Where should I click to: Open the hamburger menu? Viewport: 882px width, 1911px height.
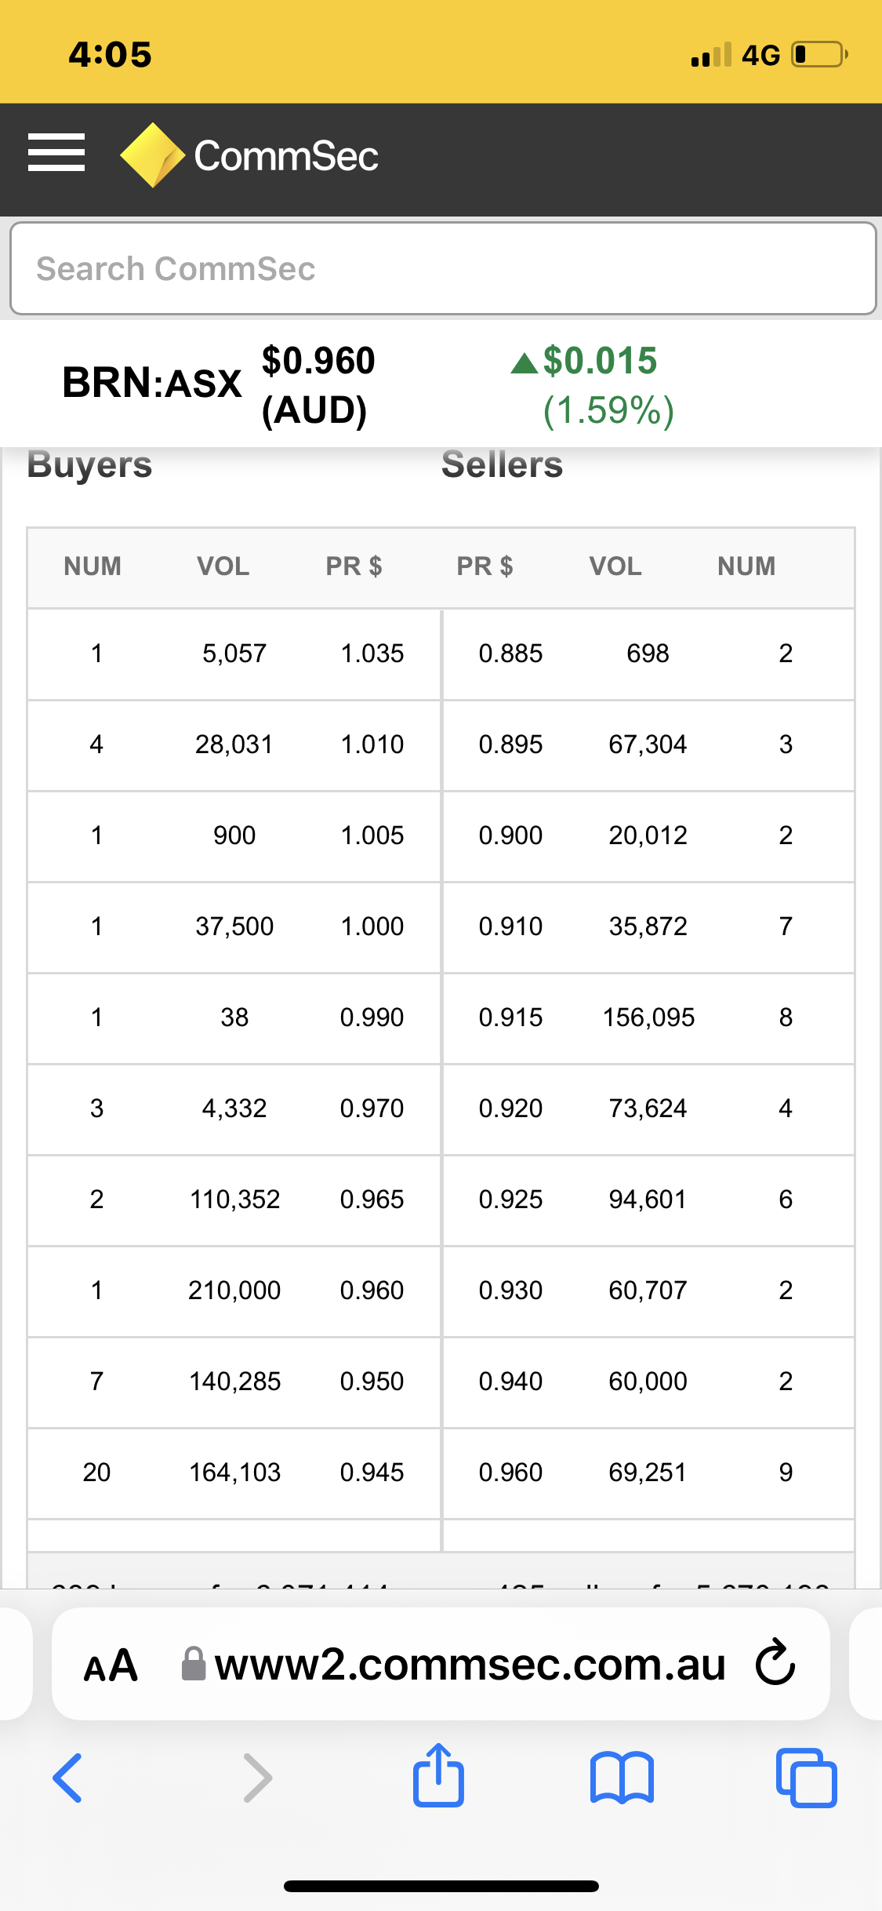[x=56, y=153]
